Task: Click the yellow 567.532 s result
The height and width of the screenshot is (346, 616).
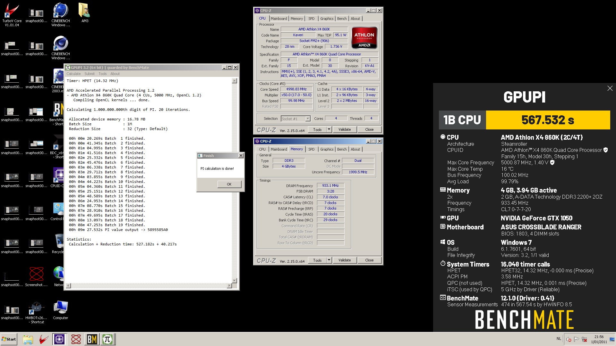Action: [x=548, y=120]
